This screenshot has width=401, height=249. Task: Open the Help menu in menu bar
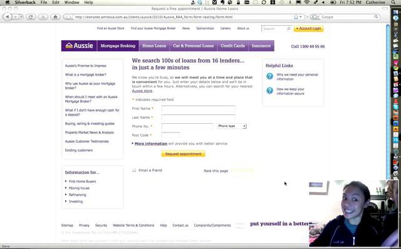tap(88, 3)
